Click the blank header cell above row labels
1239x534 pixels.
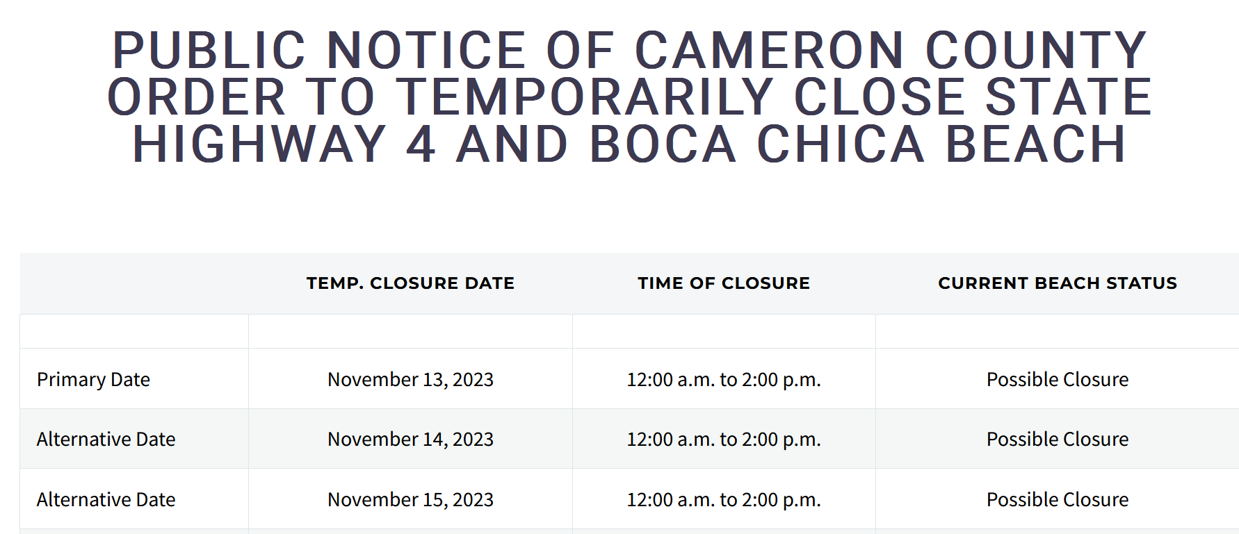(x=134, y=283)
